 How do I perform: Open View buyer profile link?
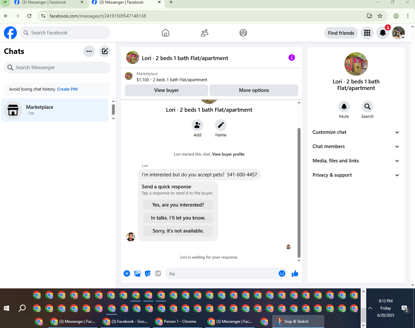click(x=228, y=154)
